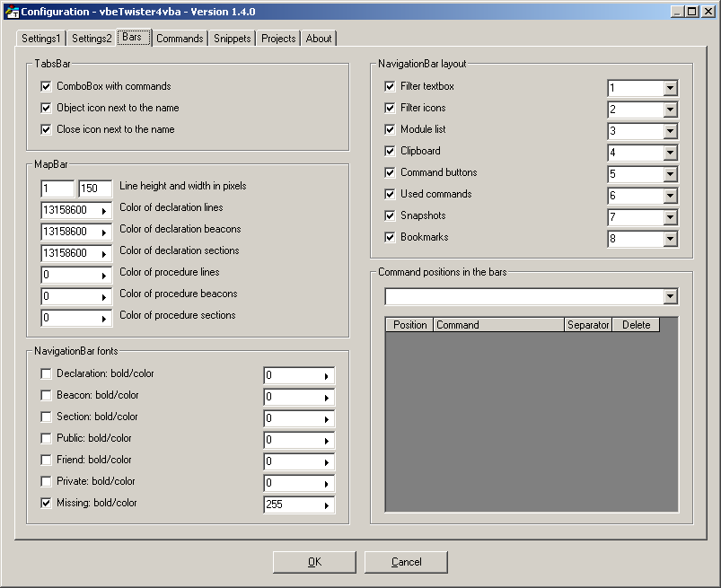Switch to the Settings1 tab
This screenshot has width=721, height=588.
pyautogui.click(x=41, y=39)
